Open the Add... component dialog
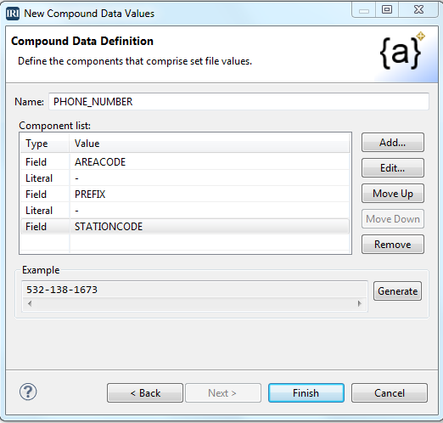443x423 pixels. (x=393, y=143)
